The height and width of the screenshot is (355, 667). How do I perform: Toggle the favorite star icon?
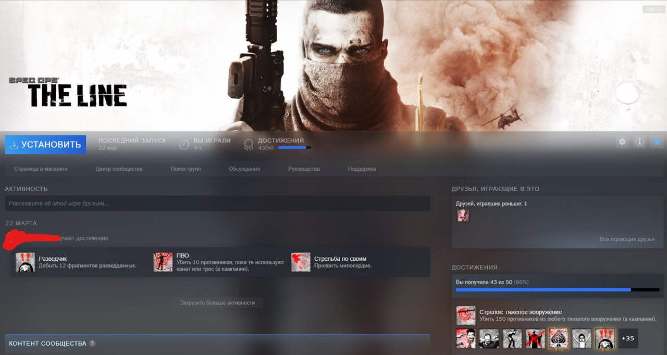657,142
